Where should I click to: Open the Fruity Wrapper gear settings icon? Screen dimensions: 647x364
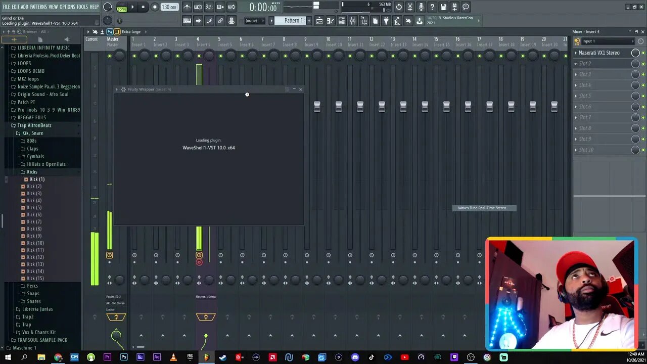tap(123, 89)
